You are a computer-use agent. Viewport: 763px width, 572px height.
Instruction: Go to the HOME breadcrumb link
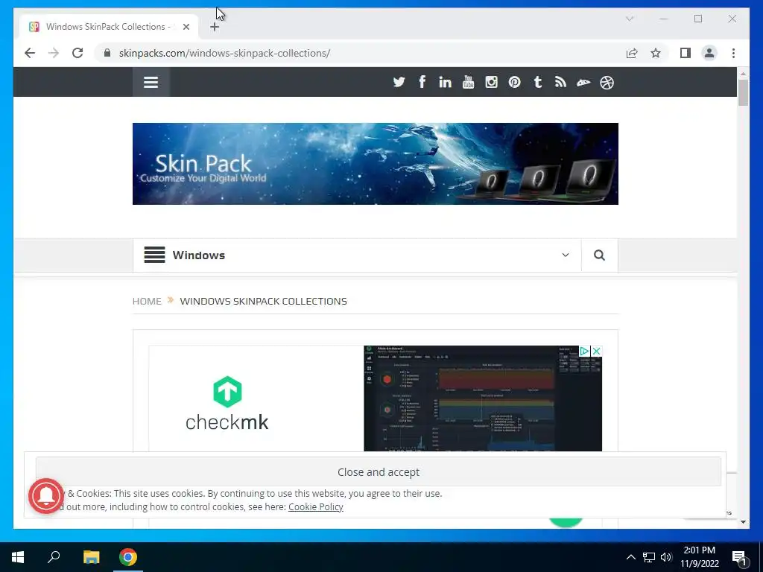point(147,301)
